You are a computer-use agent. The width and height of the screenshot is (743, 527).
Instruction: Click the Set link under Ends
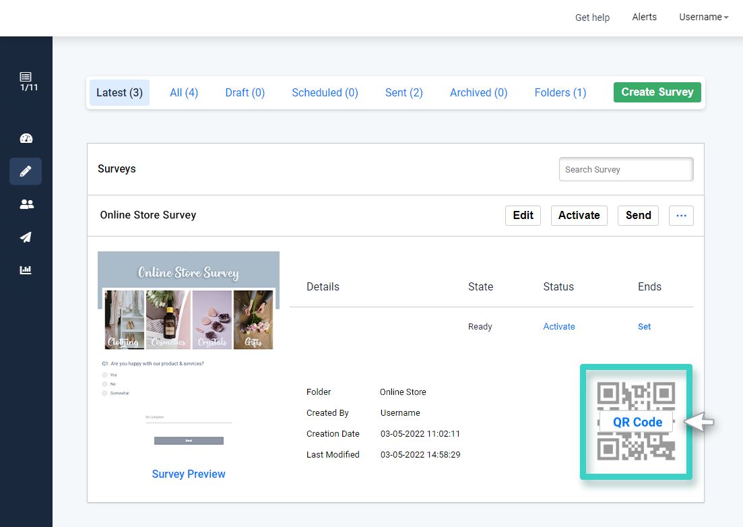(644, 327)
